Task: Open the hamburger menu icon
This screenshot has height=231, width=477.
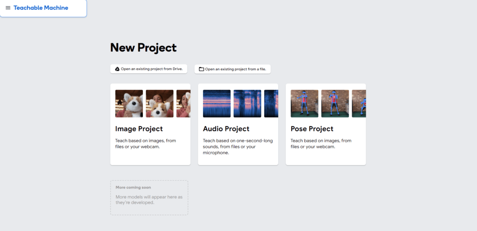Action: (x=8, y=8)
